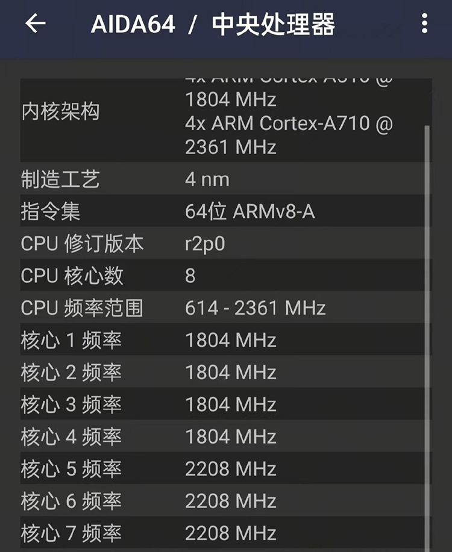Tap the 核心 7 频率 entry
The width and height of the screenshot is (452, 552).
click(x=121, y=533)
